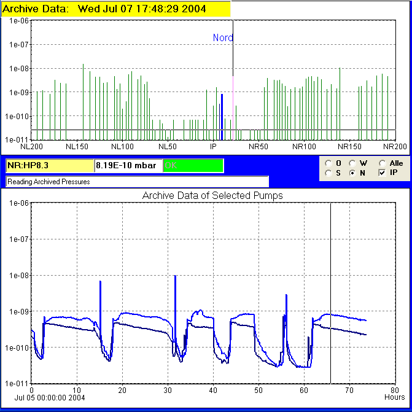The image size is (412, 412).
Task: Click the NR200 axis label
Action: pos(395,147)
